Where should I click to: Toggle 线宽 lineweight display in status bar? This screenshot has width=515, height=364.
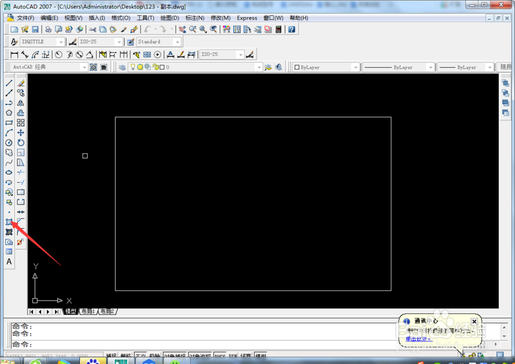246,356
